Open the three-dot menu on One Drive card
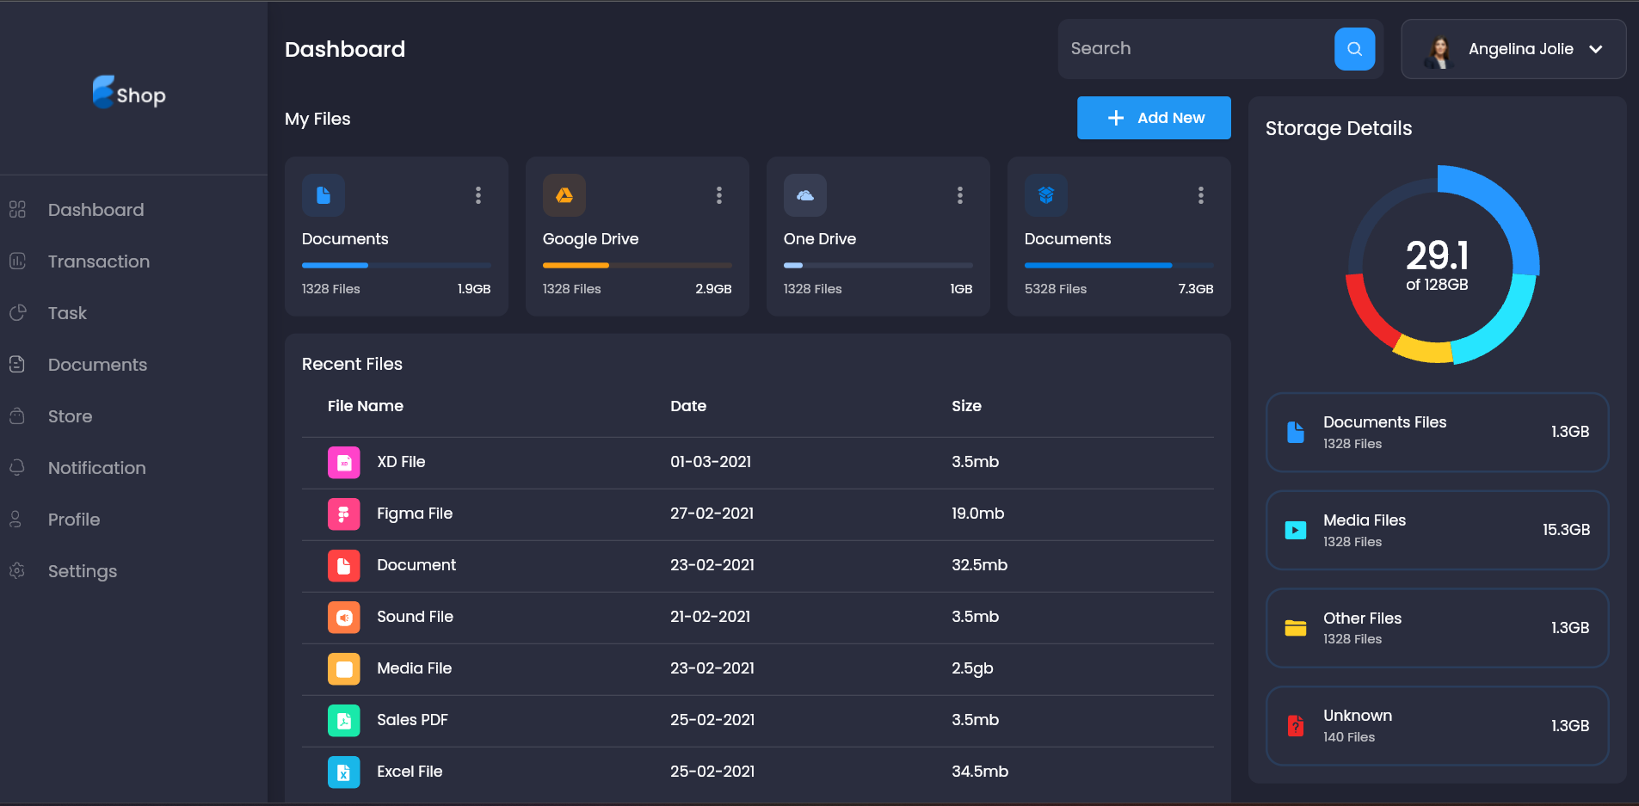Viewport: 1639px width, 806px height. coord(960,195)
